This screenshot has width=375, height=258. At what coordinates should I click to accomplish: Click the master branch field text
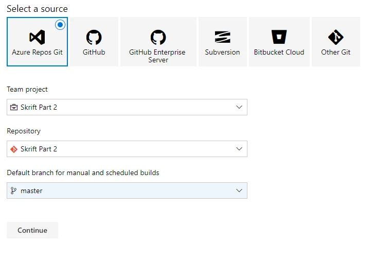[31, 191]
